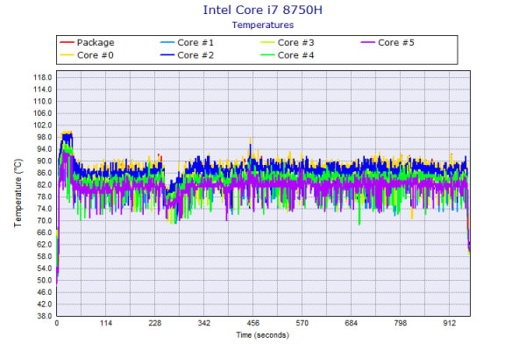Click the 58.0 y-axis value
This screenshot has height=351, width=526.
(45, 256)
